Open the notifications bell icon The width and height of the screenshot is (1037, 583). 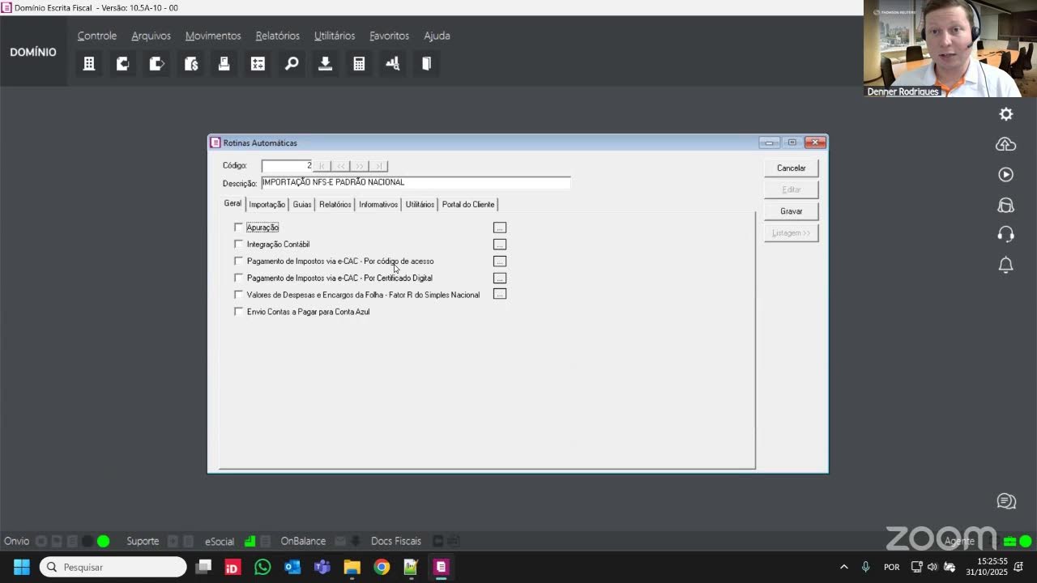[1006, 265]
